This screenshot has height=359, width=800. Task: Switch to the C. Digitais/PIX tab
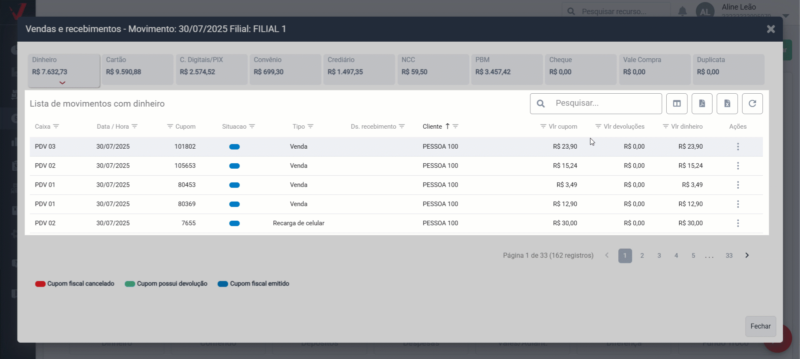click(x=212, y=70)
